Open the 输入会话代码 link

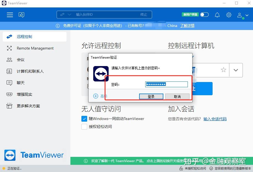215,119
